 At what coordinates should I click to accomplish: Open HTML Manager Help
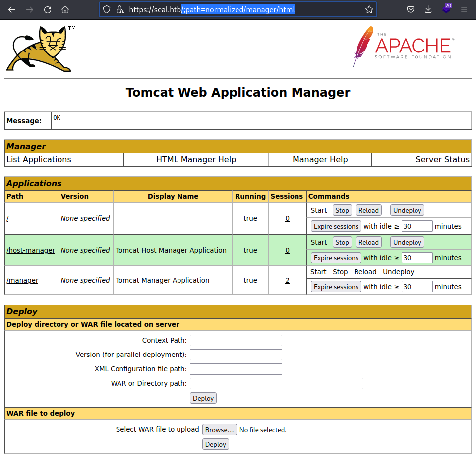[196, 160]
